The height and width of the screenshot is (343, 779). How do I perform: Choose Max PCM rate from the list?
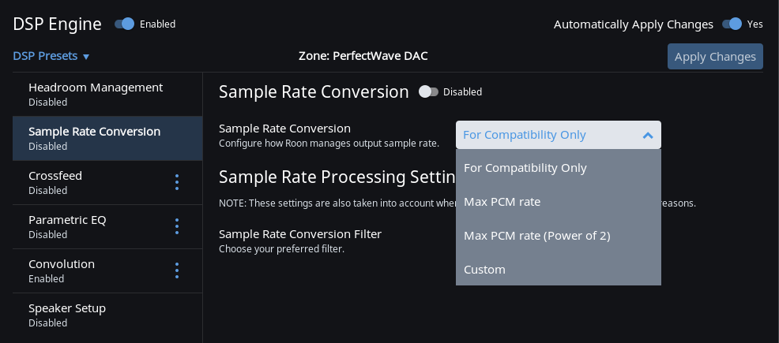coord(502,202)
